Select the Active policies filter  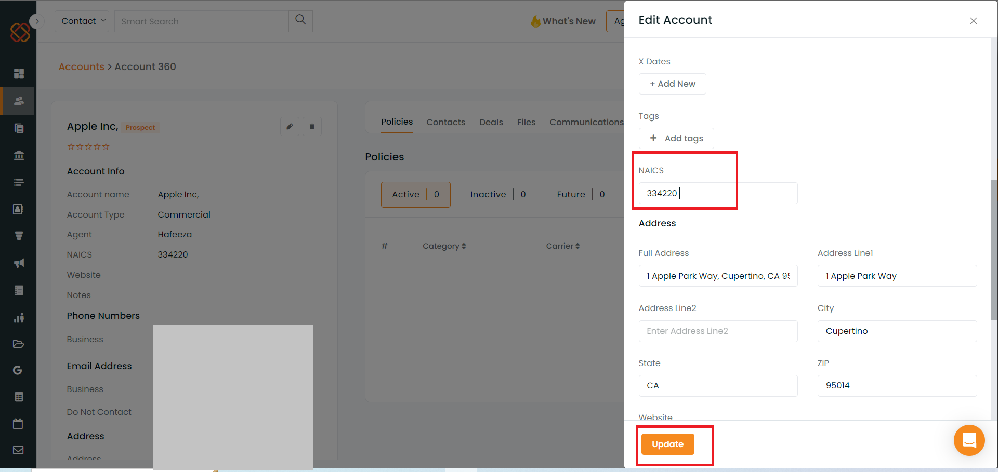(x=415, y=194)
